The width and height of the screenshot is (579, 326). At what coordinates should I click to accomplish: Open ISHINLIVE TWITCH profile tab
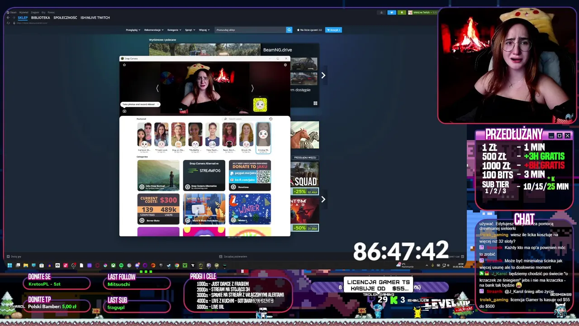[x=95, y=18]
